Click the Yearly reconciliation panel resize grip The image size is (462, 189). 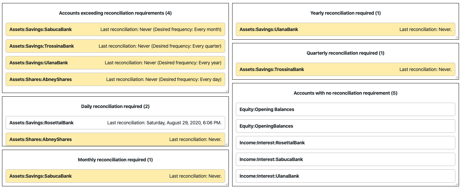click(457, 37)
